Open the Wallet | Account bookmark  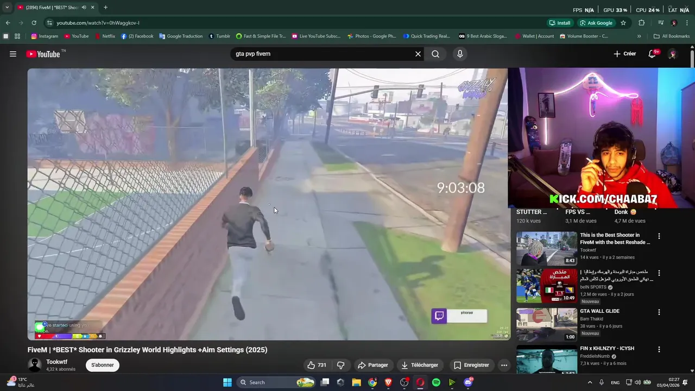pos(533,36)
